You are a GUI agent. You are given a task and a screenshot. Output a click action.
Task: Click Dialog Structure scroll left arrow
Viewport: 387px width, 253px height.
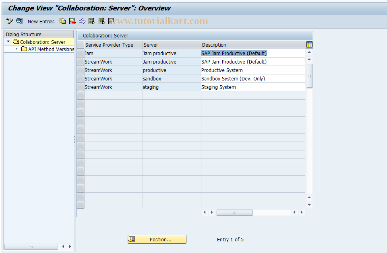coord(63,247)
